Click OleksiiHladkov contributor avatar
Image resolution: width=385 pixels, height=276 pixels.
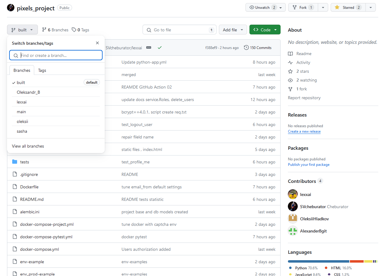(293, 218)
